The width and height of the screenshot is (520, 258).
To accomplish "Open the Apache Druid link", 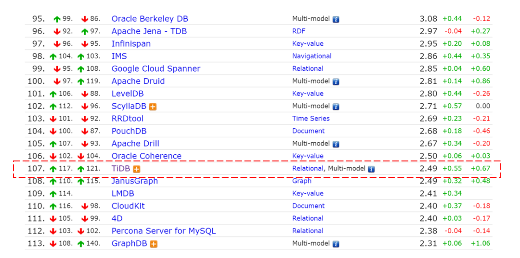I will [138, 81].
